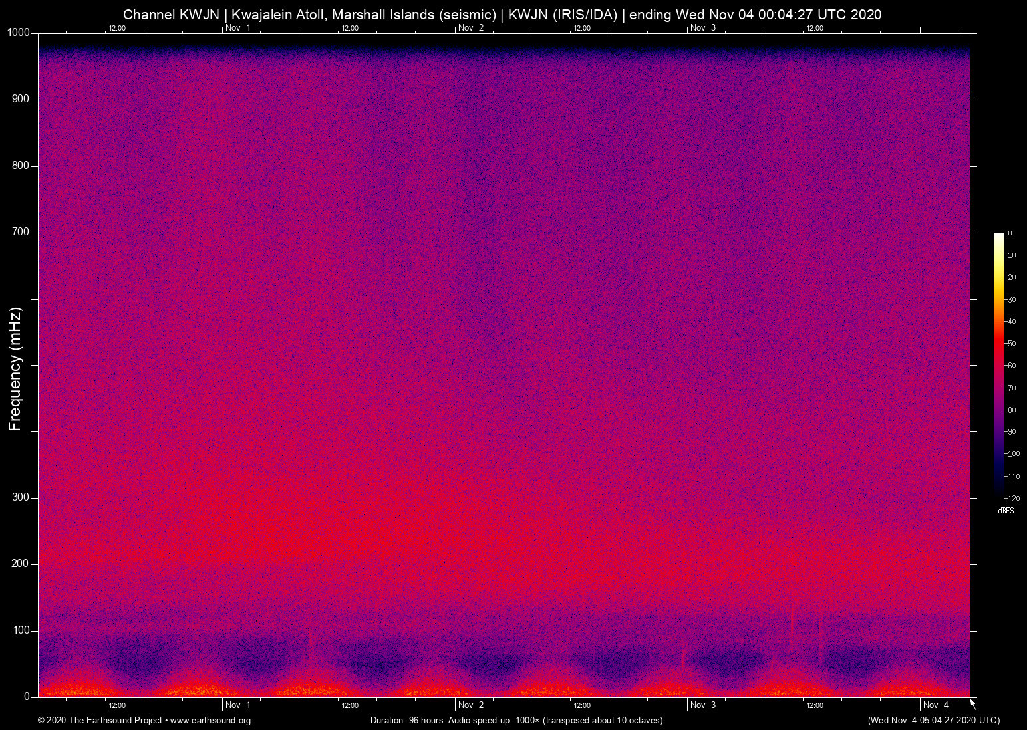Select "Kwajalein Atoll, Marshall Islands (seismic)" in title
The height and width of the screenshot is (730, 1027).
364,15
